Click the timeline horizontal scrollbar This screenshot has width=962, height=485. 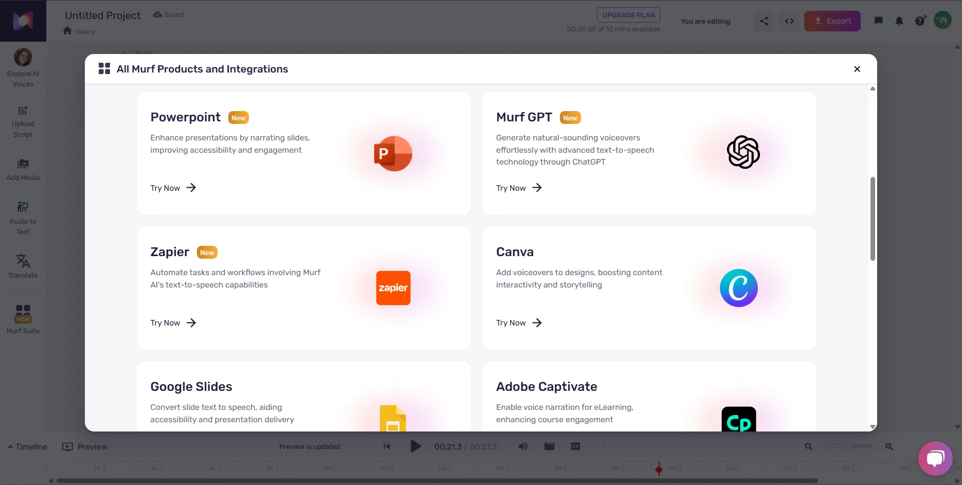coord(437,481)
